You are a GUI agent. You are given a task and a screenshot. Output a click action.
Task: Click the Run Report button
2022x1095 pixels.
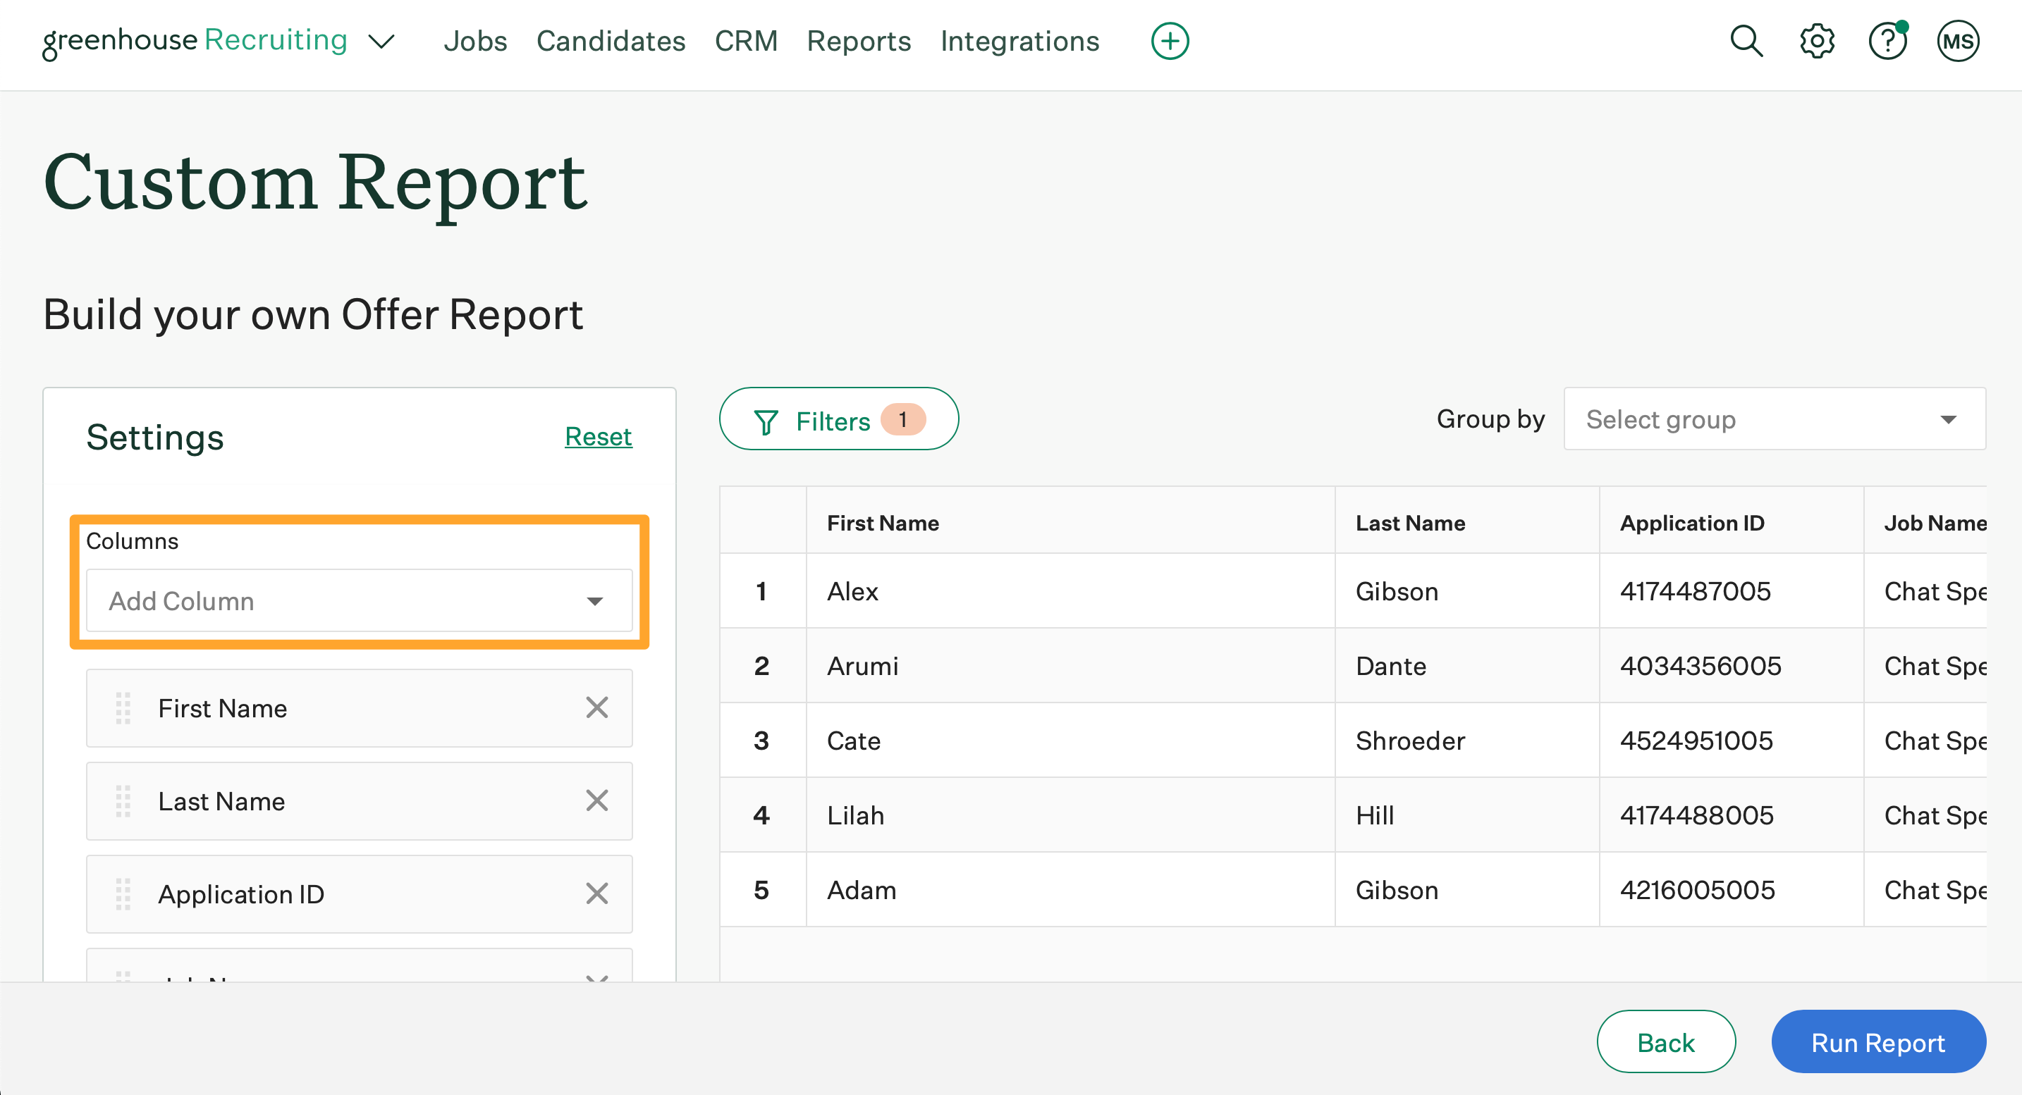[x=1879, y=1042]
